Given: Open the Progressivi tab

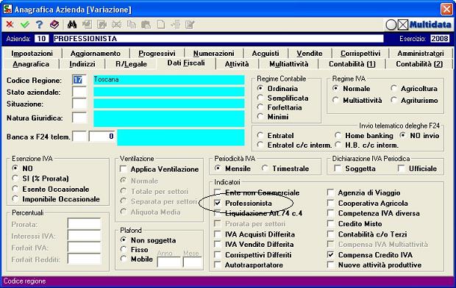Looking at the screenshot, I should click(x=157, y=54).
